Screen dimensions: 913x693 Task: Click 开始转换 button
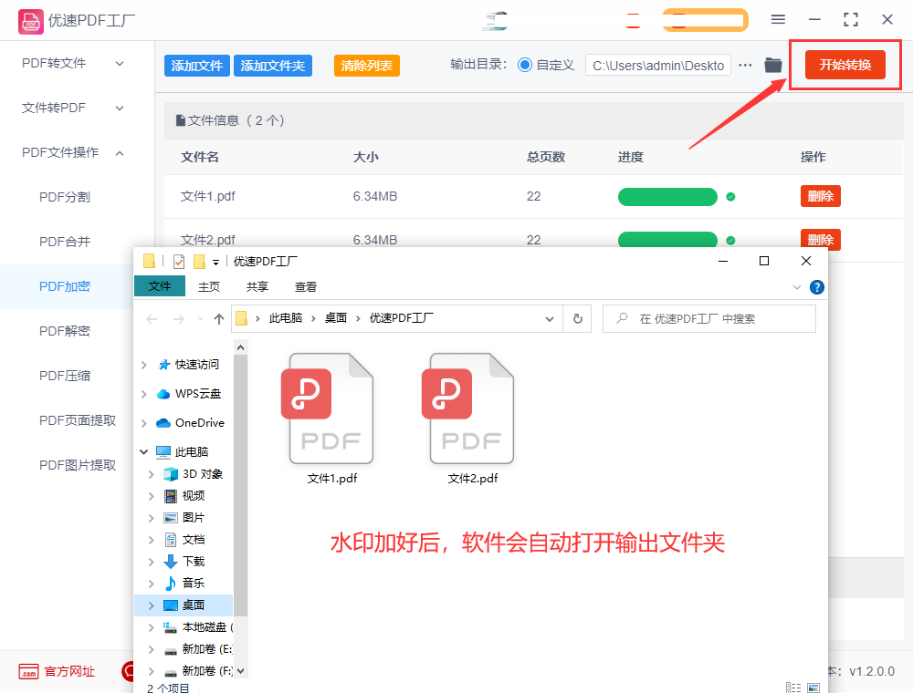tap(845, 65)
